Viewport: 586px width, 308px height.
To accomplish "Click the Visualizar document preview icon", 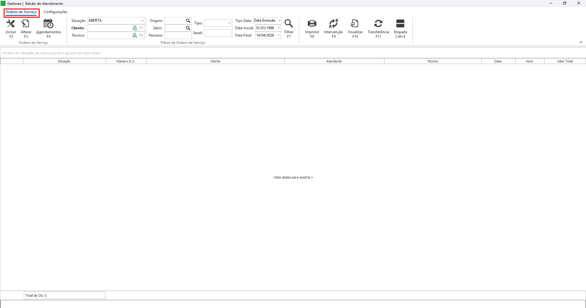I will point(355,24).
